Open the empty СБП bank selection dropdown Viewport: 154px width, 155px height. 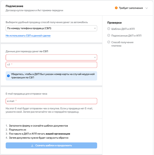tap(51, 57)
